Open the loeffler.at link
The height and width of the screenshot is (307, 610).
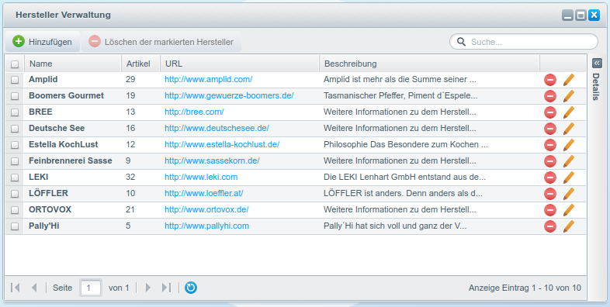click(x=204, y=194)
